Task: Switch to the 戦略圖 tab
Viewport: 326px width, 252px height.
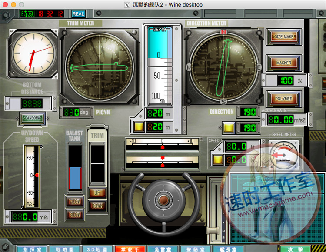Action: pos(64,249)
